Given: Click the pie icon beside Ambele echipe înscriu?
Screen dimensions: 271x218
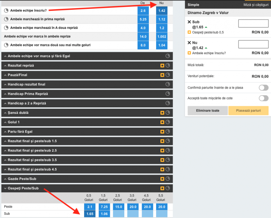Looking at the screenshot, I should (6, 10).
